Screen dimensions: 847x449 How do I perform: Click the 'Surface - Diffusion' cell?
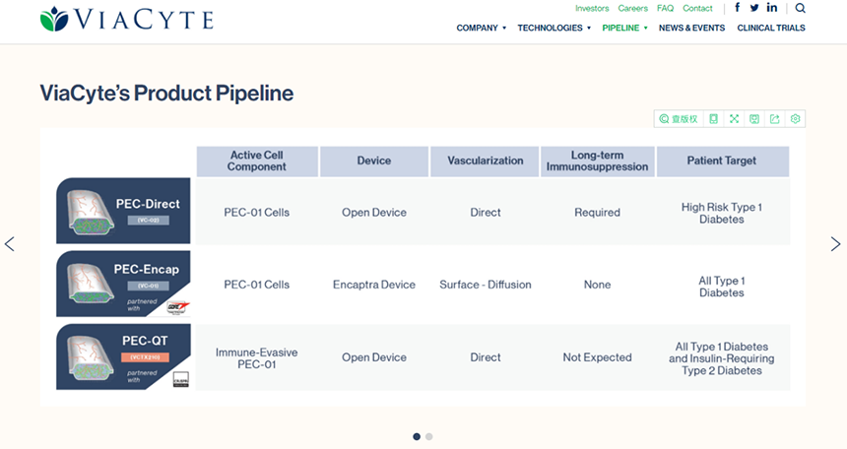point(486,285)
